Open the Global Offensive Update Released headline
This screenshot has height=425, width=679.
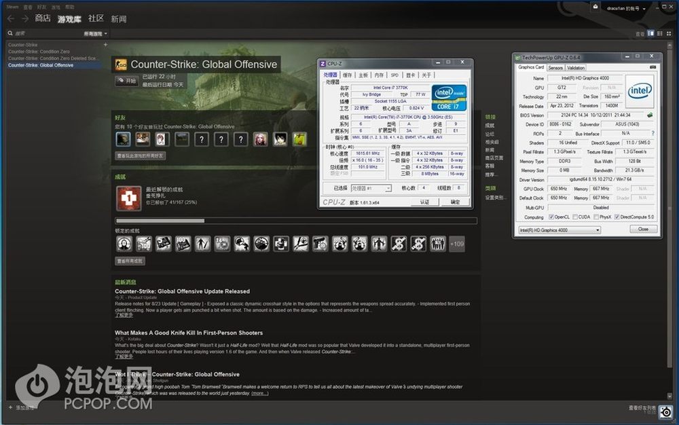pos(182,291)
